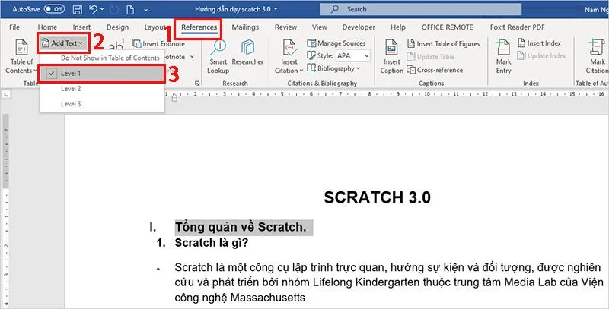Click the indent marker on the ruler
This screenshot has width=609, height=309.
tap(174, 99)
